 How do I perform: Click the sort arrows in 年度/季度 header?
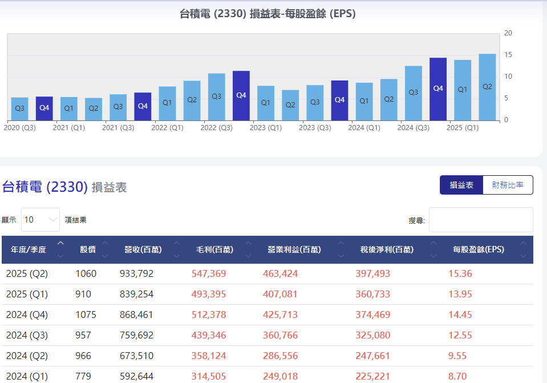[60, 249]
